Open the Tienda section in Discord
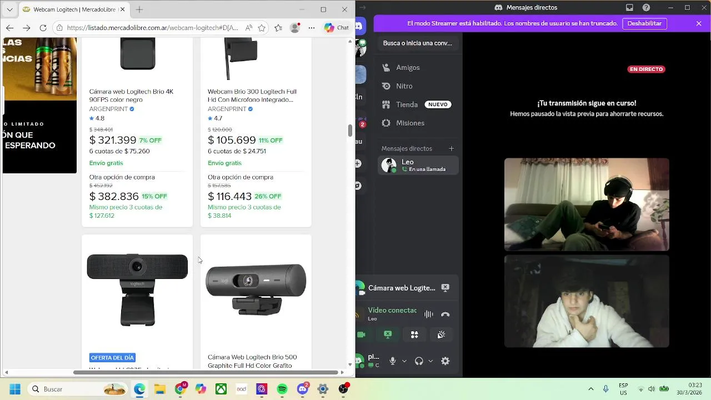711x400 pixels. pyautogui.click(x=418, y=104)
